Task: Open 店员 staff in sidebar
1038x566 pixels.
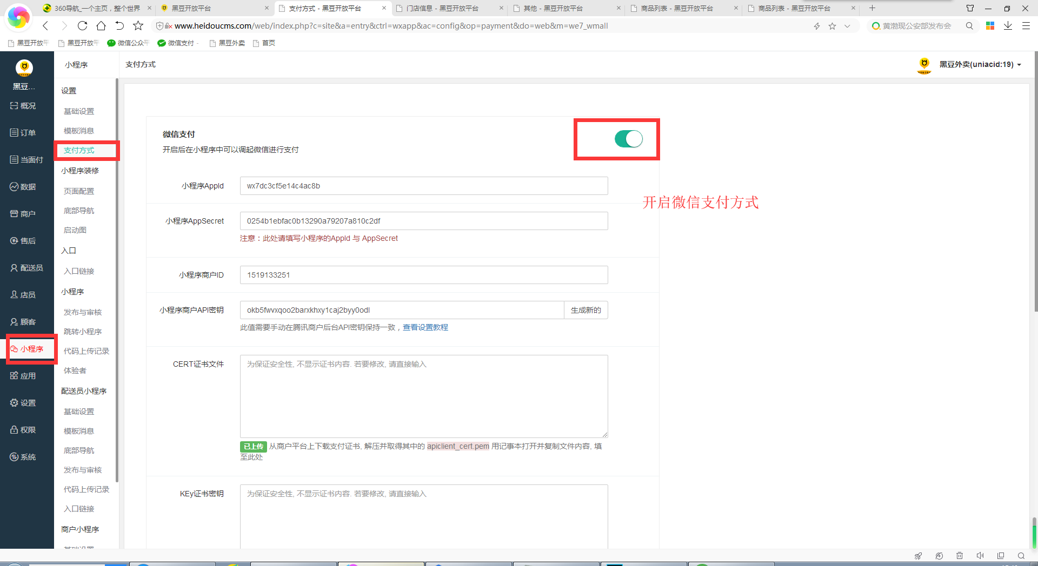Action: coord(23,295)
